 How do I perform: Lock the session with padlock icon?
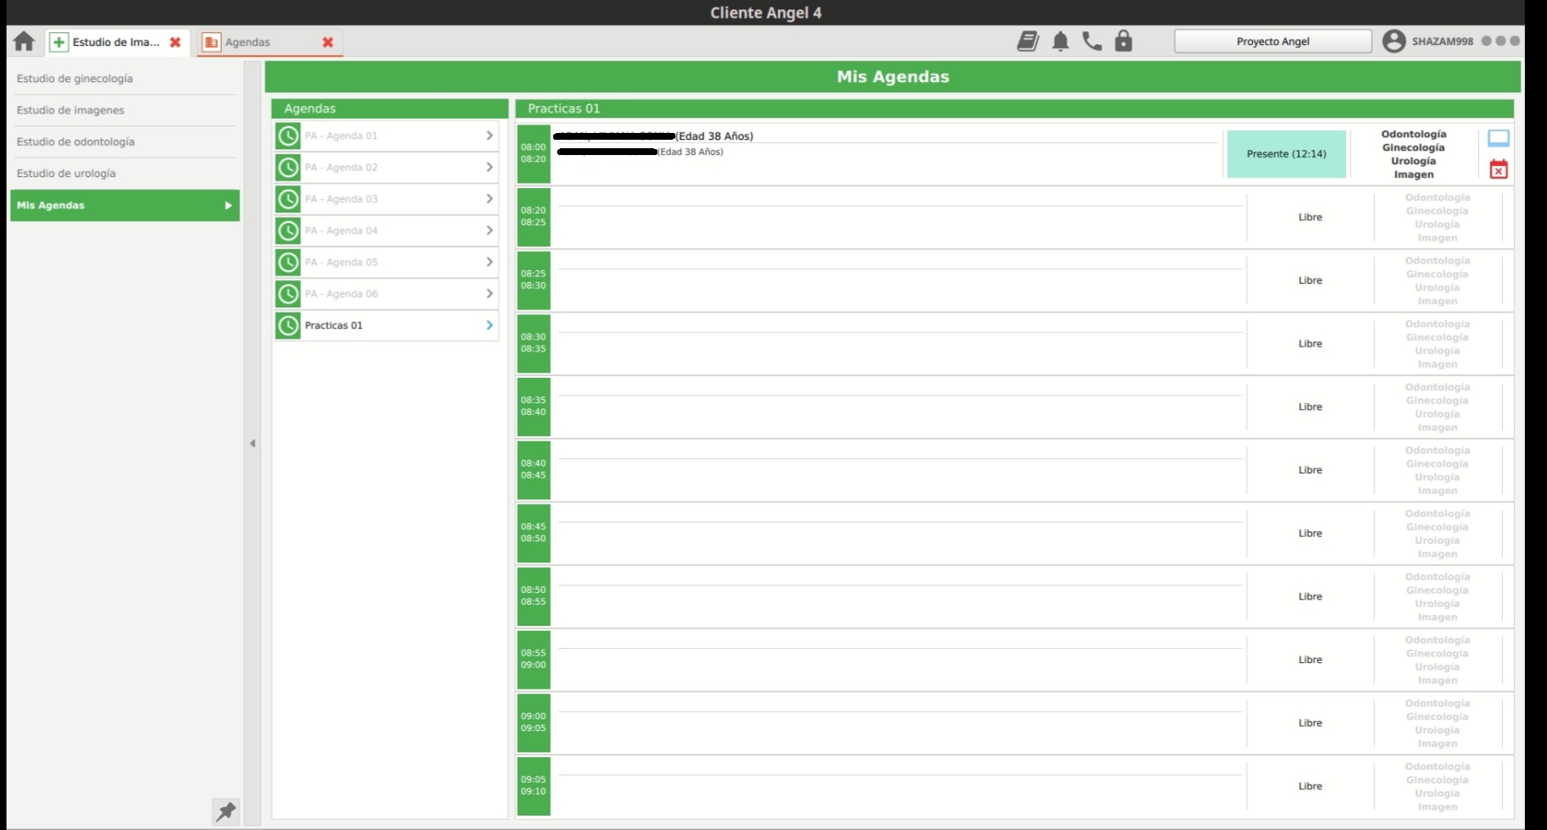click(1123, 41)
